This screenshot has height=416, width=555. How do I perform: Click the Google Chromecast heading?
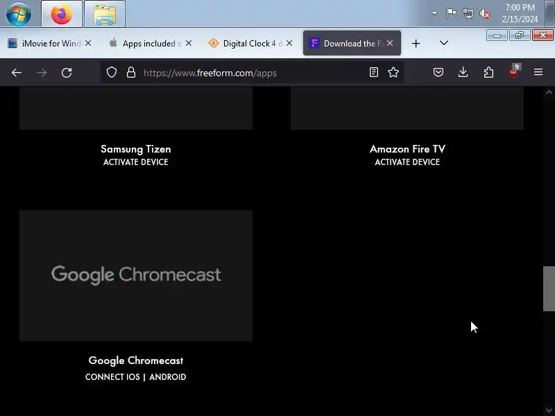pyautogui.click(x=136, y=361)
